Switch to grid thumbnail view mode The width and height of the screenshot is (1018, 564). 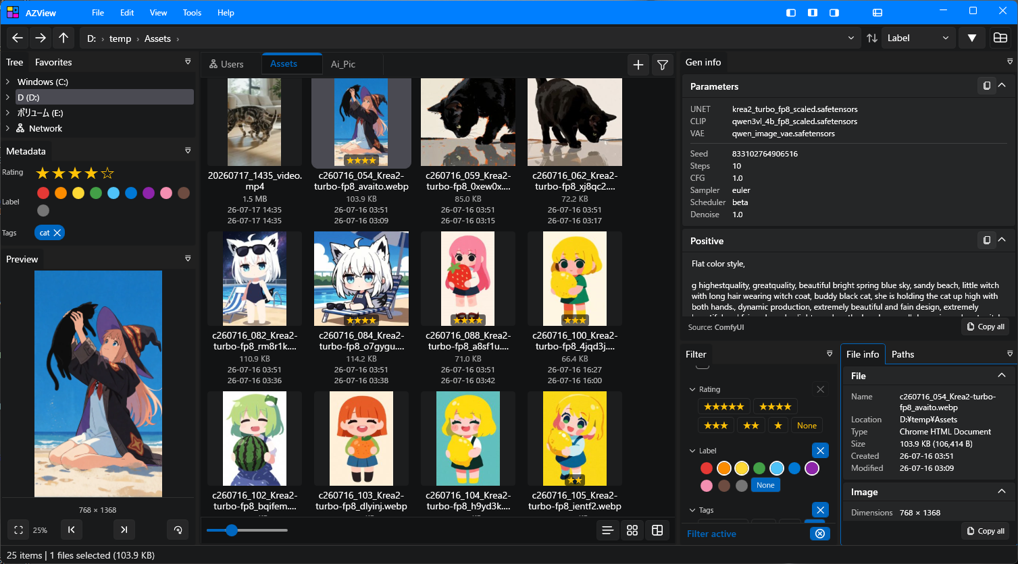click(632, 531)
